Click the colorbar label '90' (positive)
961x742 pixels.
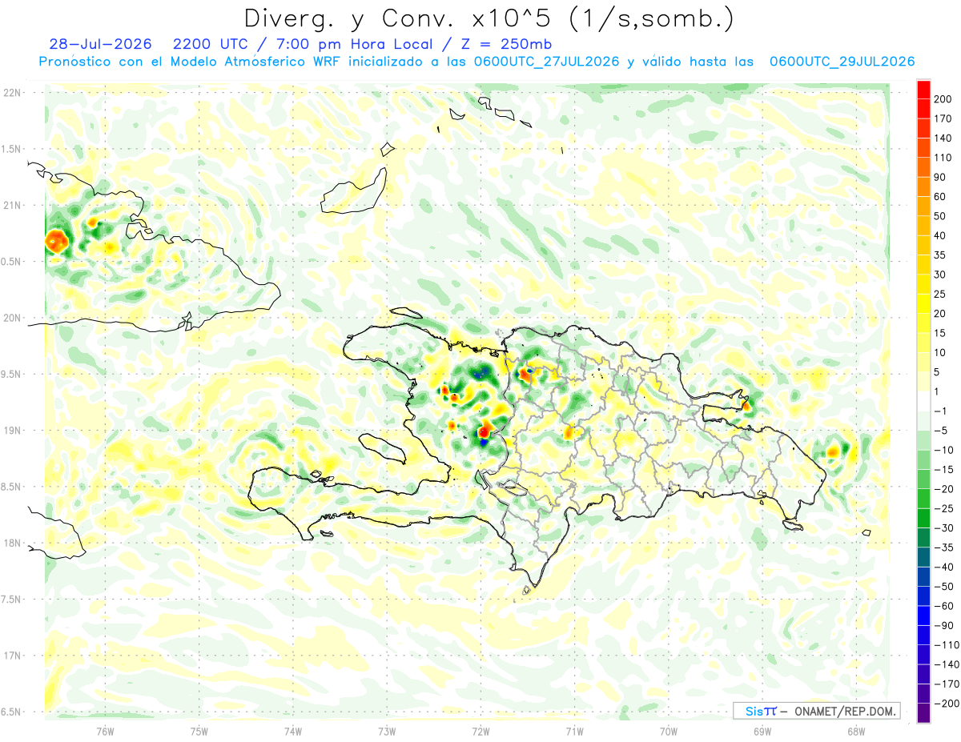tap(940, 177)
